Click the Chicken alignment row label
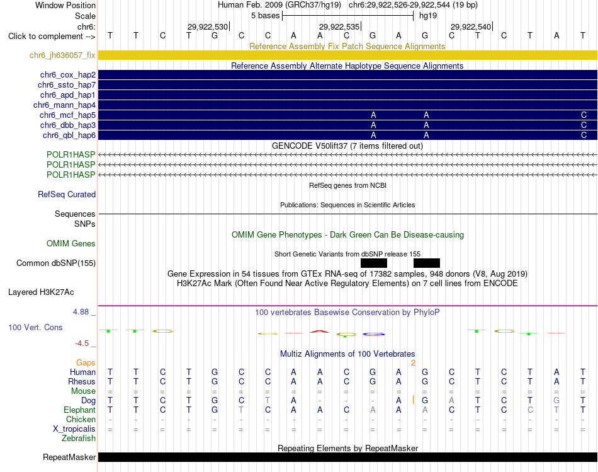 (x=81, y=419)
